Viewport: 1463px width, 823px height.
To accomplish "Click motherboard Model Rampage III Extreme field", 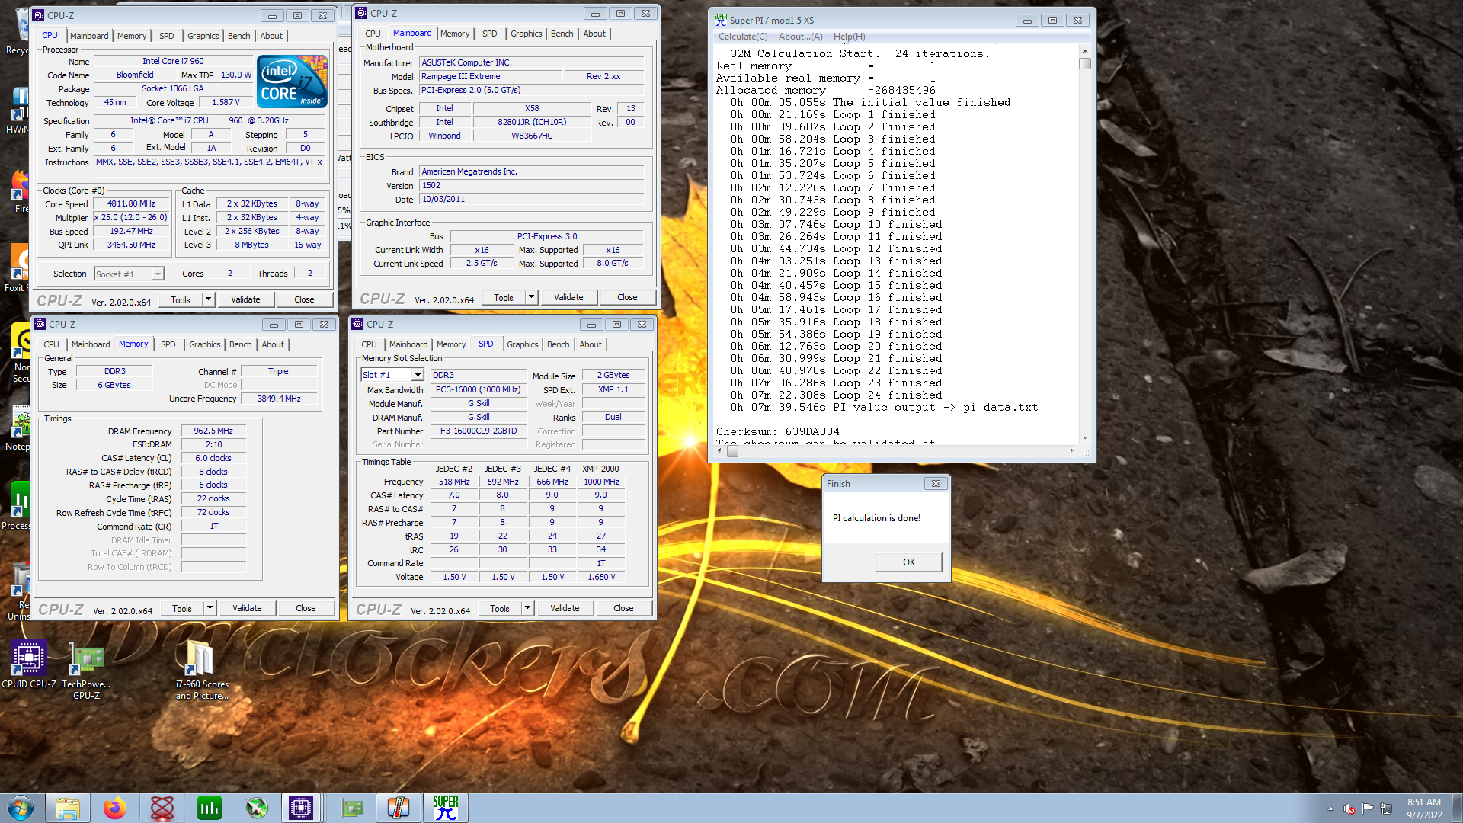I will click(491, 76).
